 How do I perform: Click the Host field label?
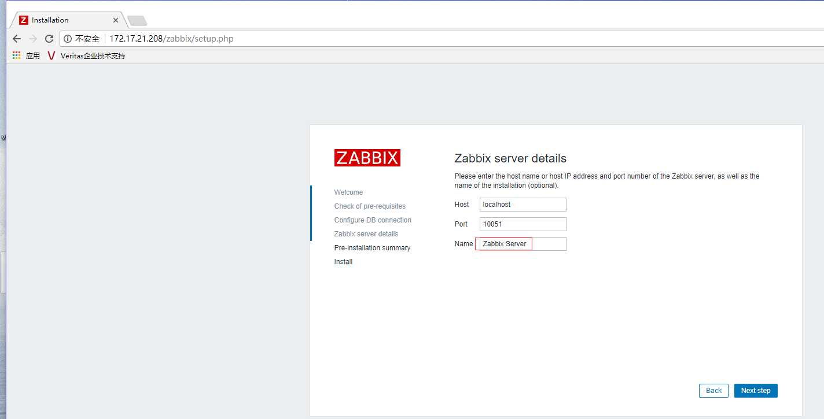pyautogui.click(x=462, y=205)
